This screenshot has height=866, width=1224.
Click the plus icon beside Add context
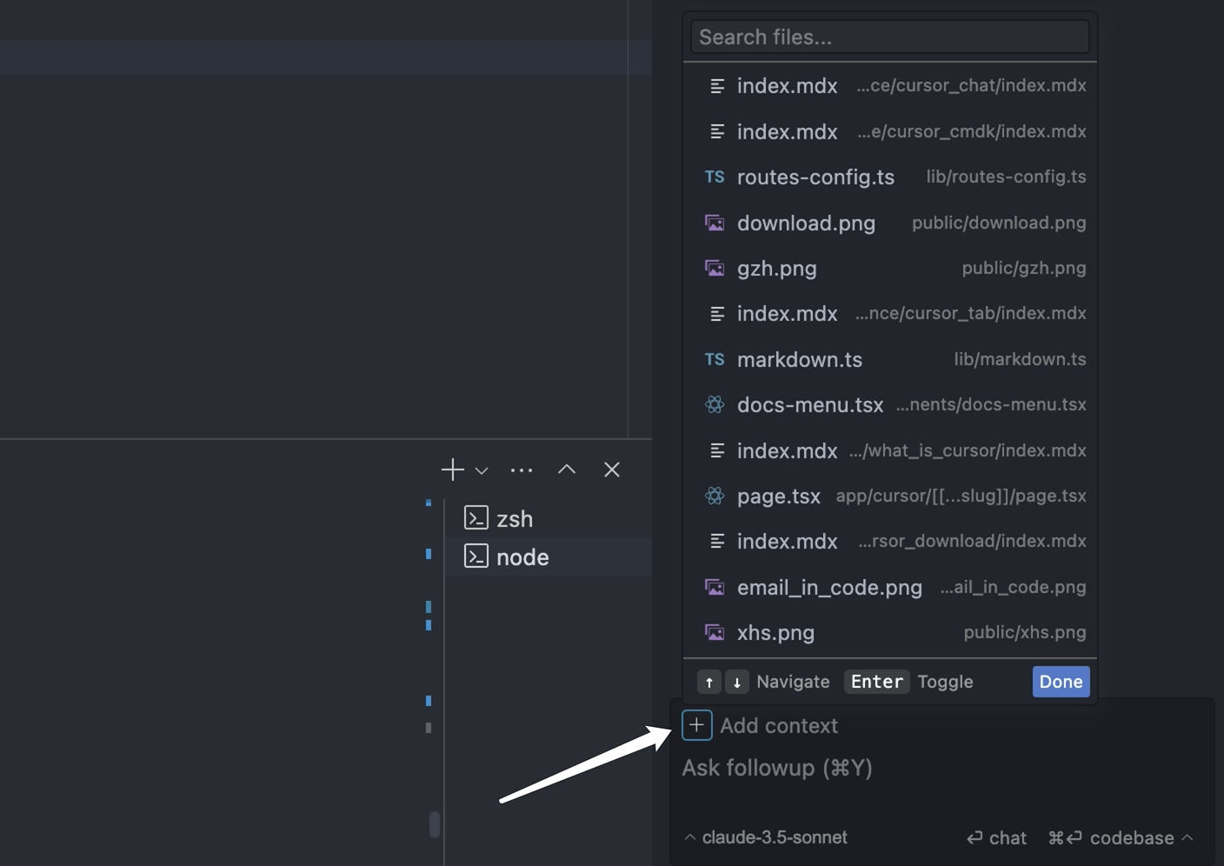coord(696,725)
